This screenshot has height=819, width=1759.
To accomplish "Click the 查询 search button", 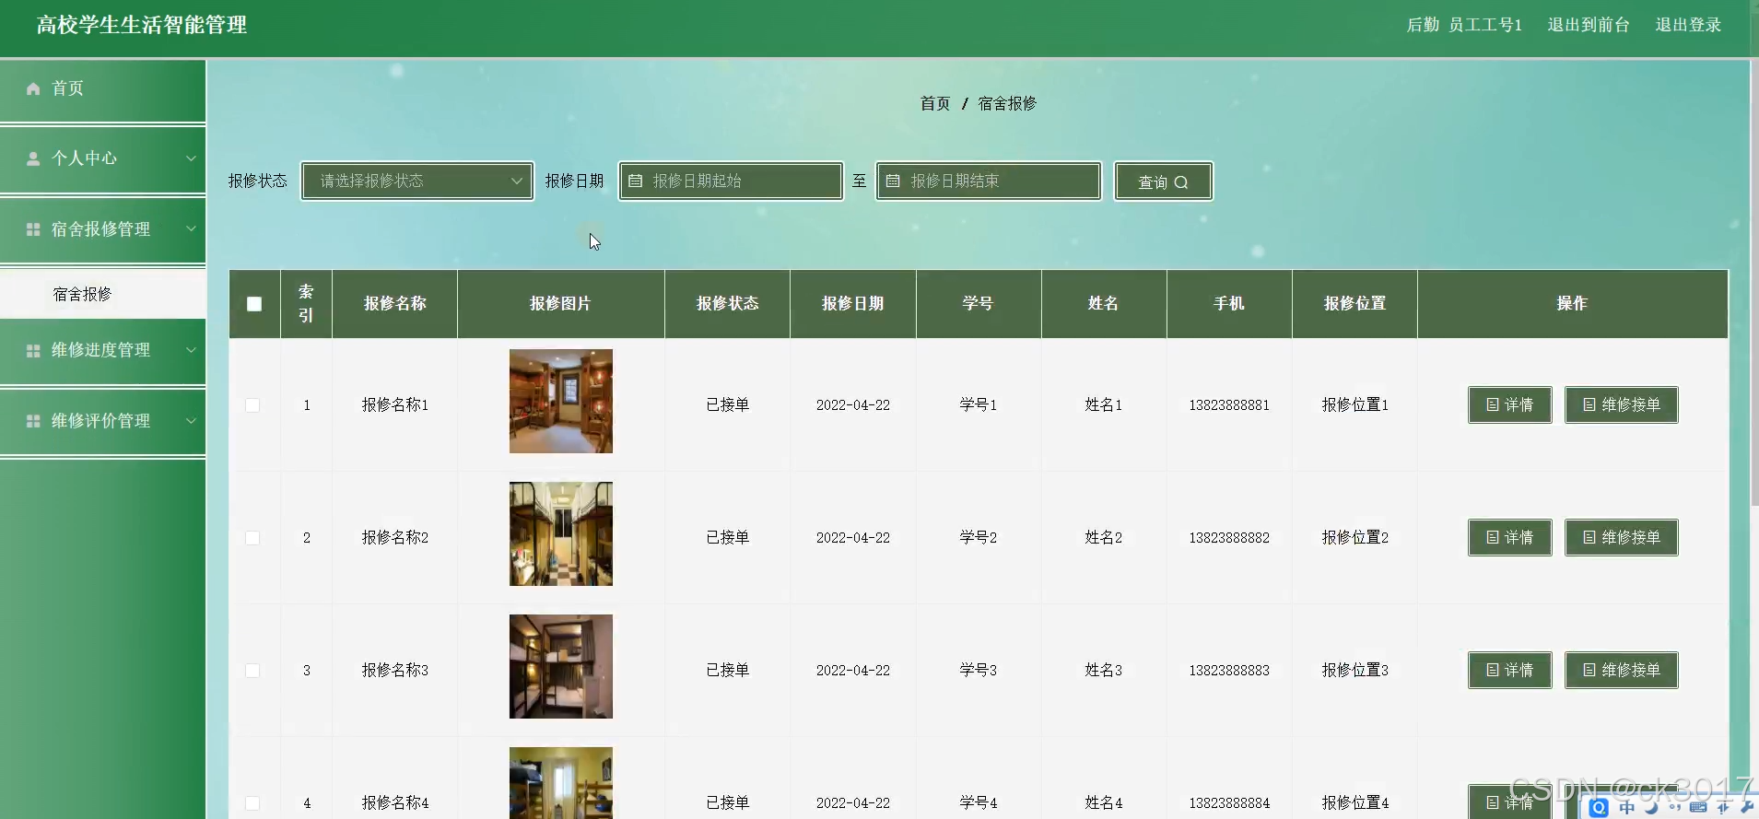I will 1163,181.
